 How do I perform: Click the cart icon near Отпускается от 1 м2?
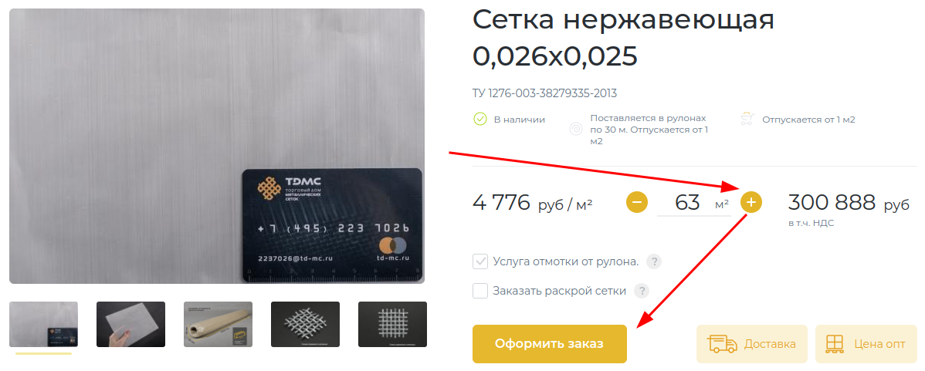747,120
